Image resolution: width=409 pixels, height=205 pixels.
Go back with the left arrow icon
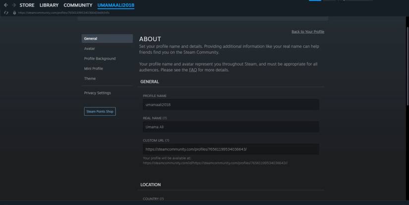6,5
